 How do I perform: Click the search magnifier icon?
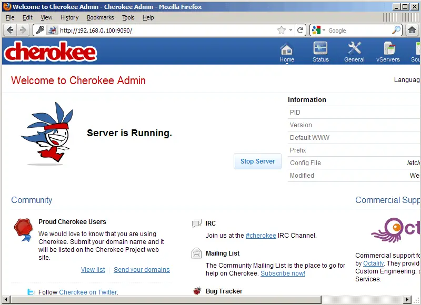pyautogui.click(x=396, y=30)
